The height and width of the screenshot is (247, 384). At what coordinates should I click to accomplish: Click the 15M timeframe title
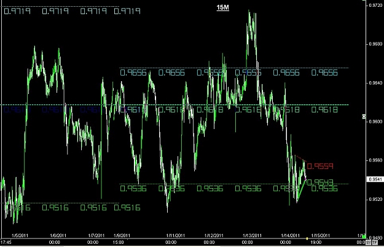[222, 7]
